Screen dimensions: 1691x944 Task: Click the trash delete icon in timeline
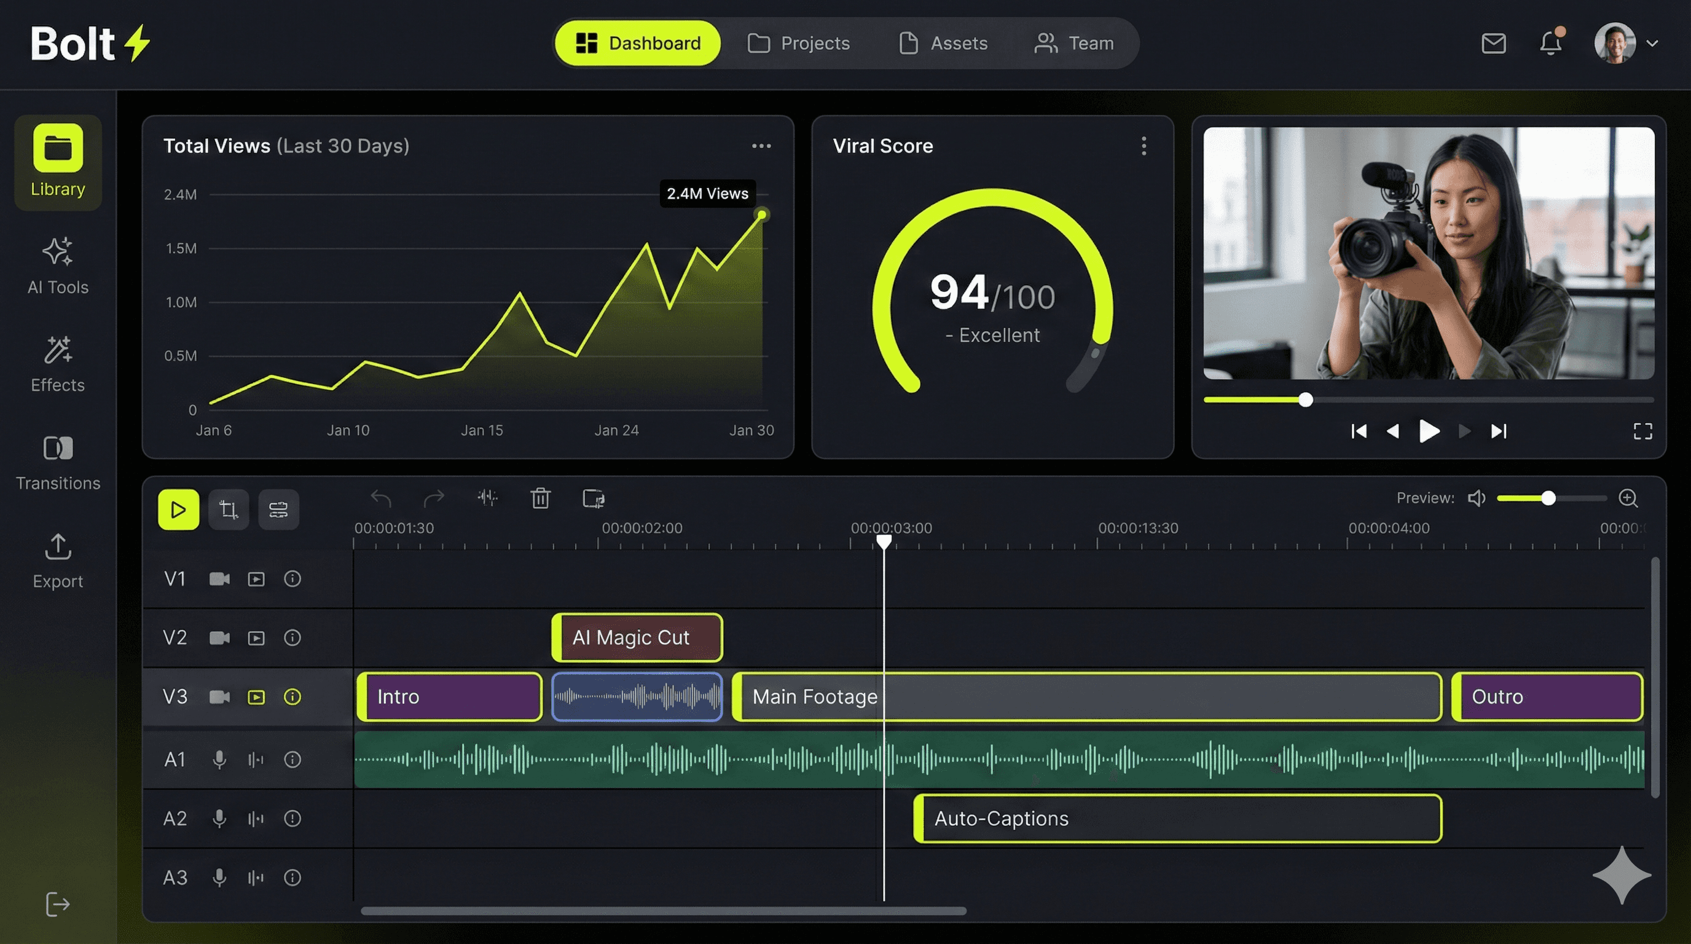[540, 498]
